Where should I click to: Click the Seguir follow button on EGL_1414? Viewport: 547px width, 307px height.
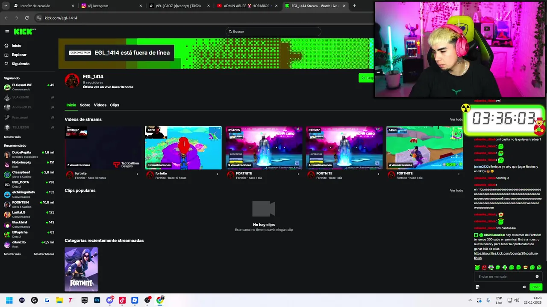pyautogui.click(x=367, y=78)
